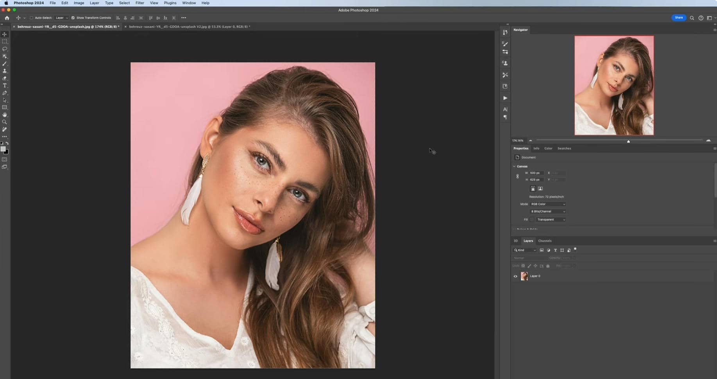Open the Clone Source panel icon
The height and width of the screenshot is (379, 717).
[505, 63]
